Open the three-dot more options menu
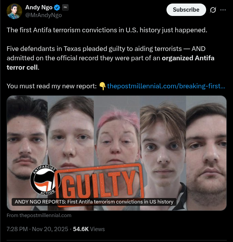233x242 pixels. pyautogui.click(x=223, y=10)
